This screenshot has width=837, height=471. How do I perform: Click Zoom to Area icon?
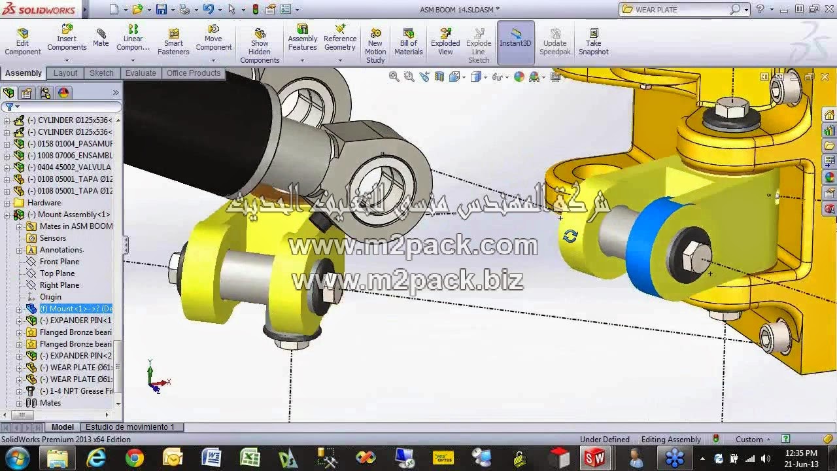pos(409,77)
